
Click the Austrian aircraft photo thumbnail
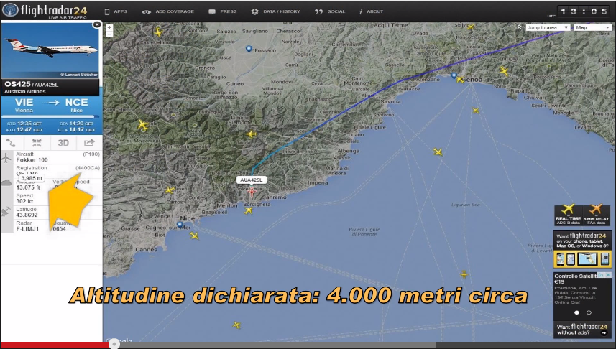(50, 50)
